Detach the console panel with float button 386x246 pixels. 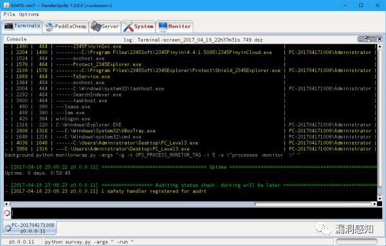[367, 39]
